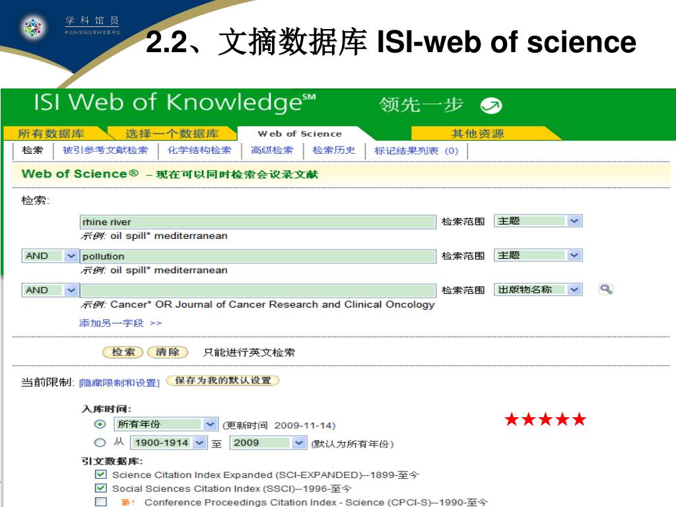Check Conference Proceedings Citation Index checkbox

point(101,502)
